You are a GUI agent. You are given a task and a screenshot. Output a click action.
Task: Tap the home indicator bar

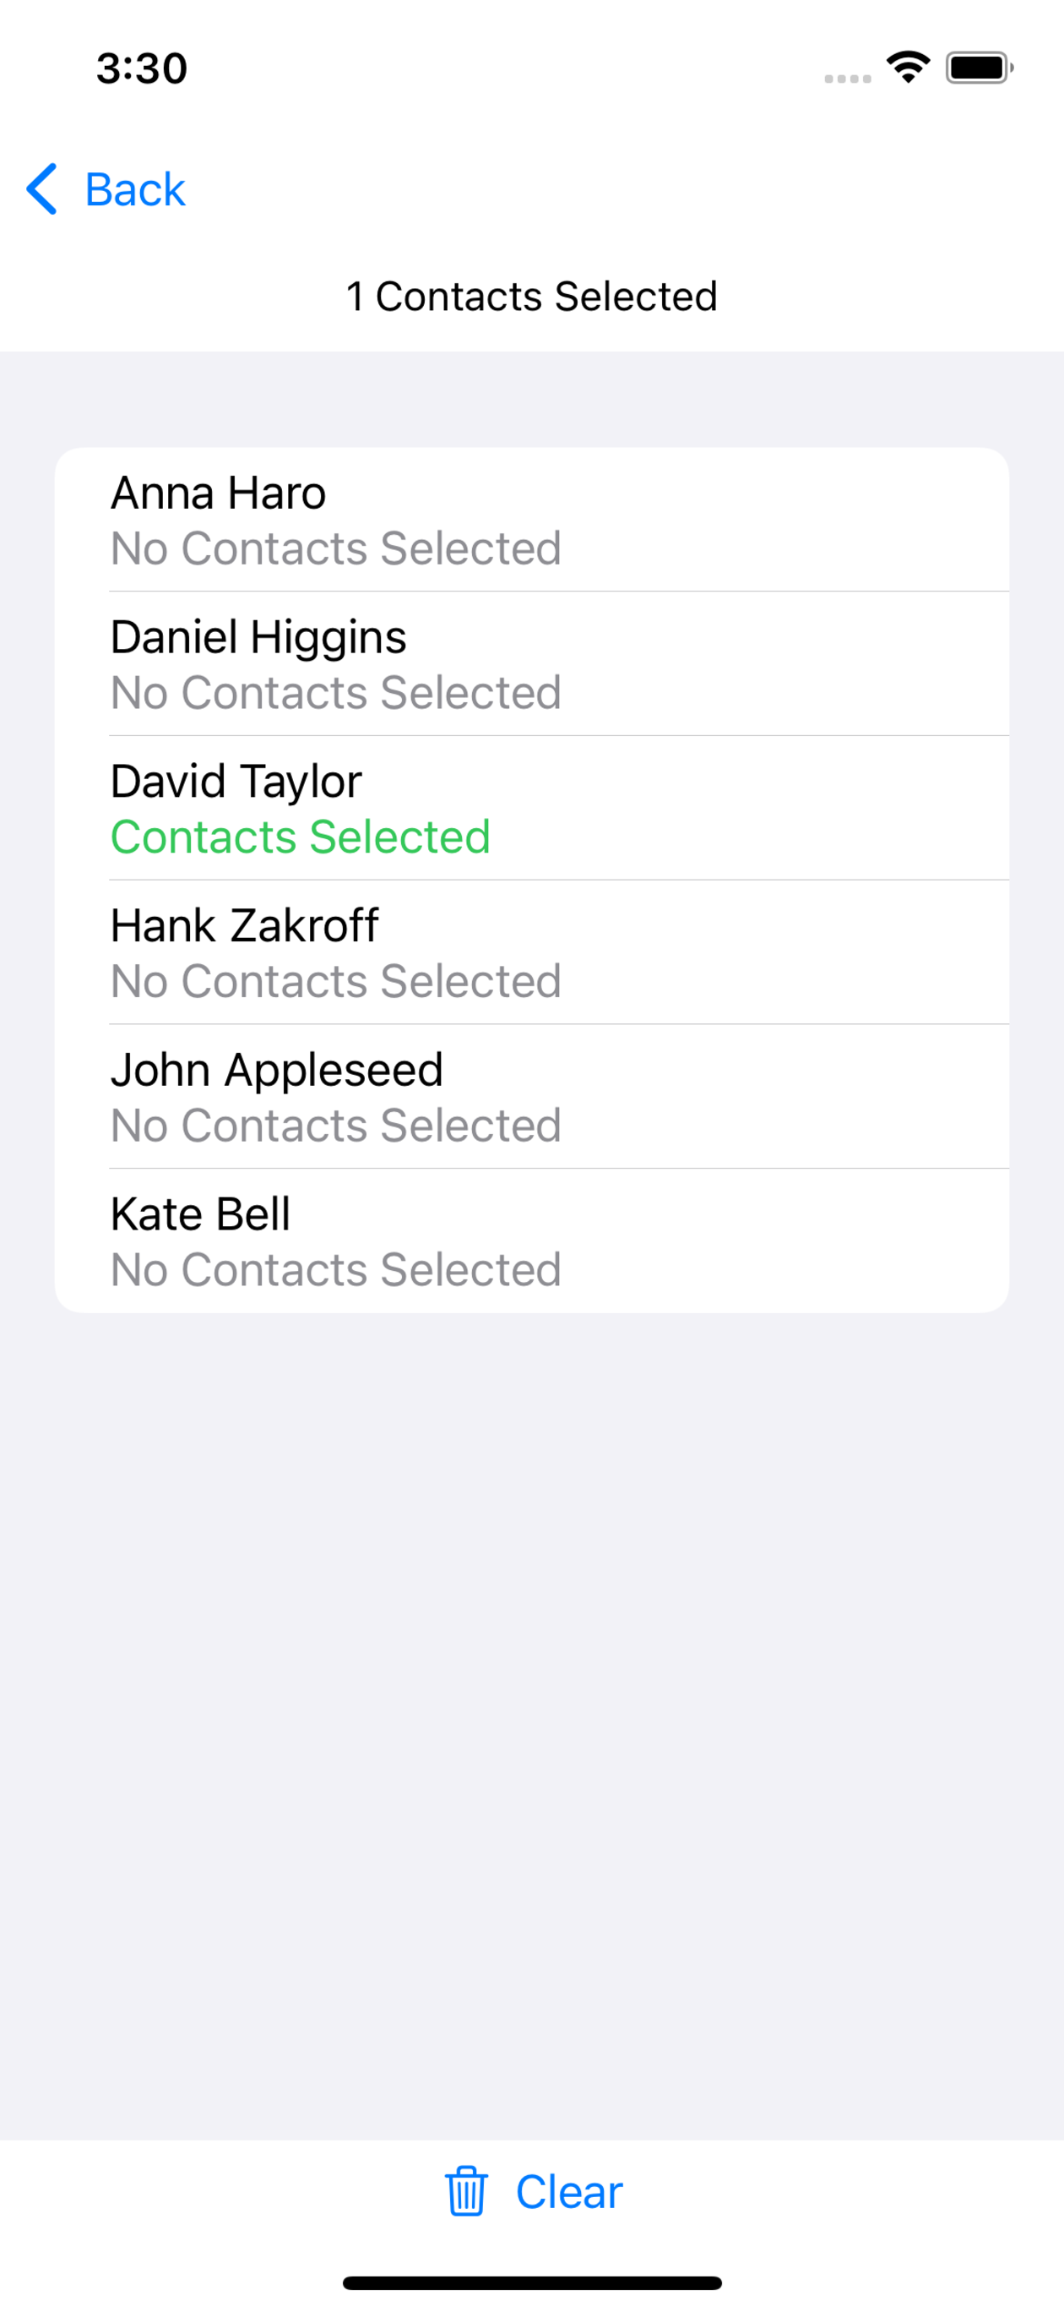click(x=532, y=2282)
